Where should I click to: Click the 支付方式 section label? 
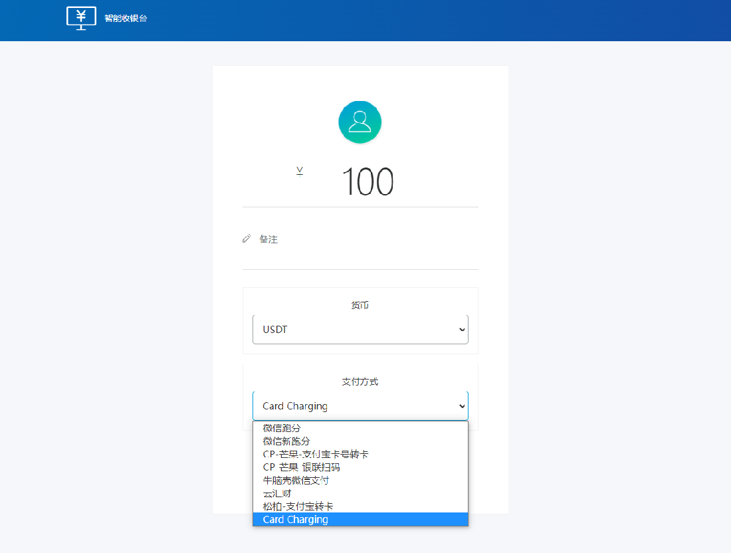pyautogui.click(x=360, y=382)
